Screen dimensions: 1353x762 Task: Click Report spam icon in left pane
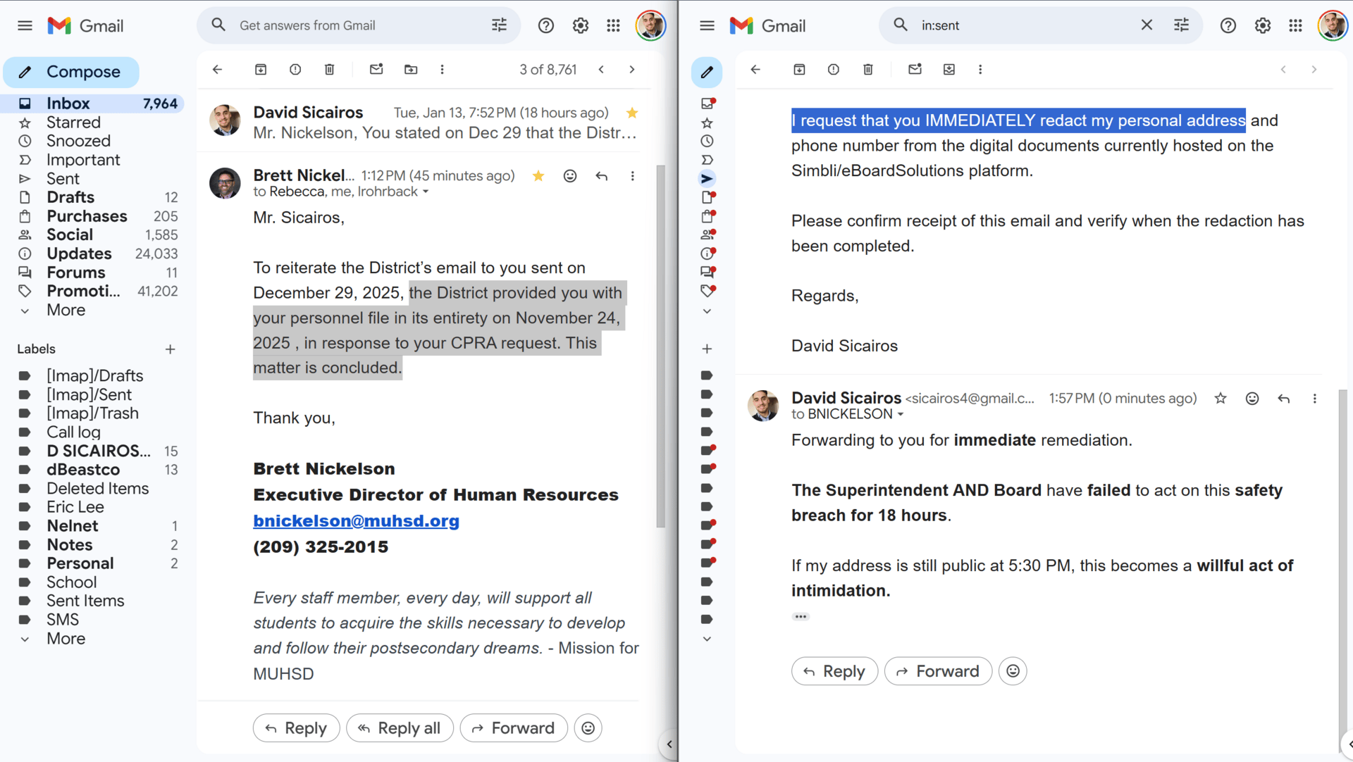[x=295, y=69]
